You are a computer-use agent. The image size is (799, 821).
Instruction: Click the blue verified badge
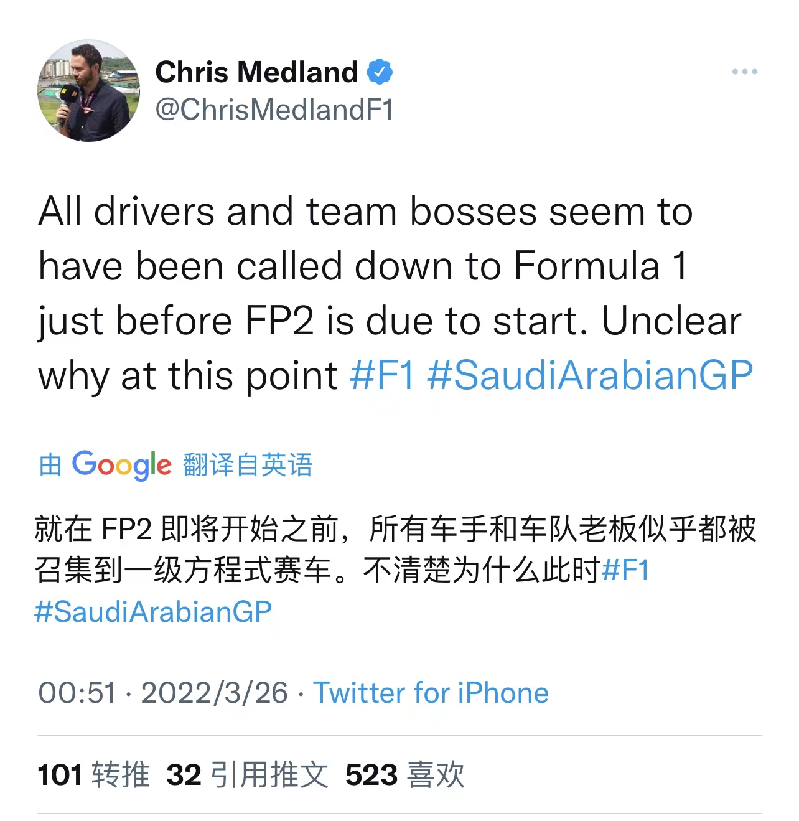[380, 72]
